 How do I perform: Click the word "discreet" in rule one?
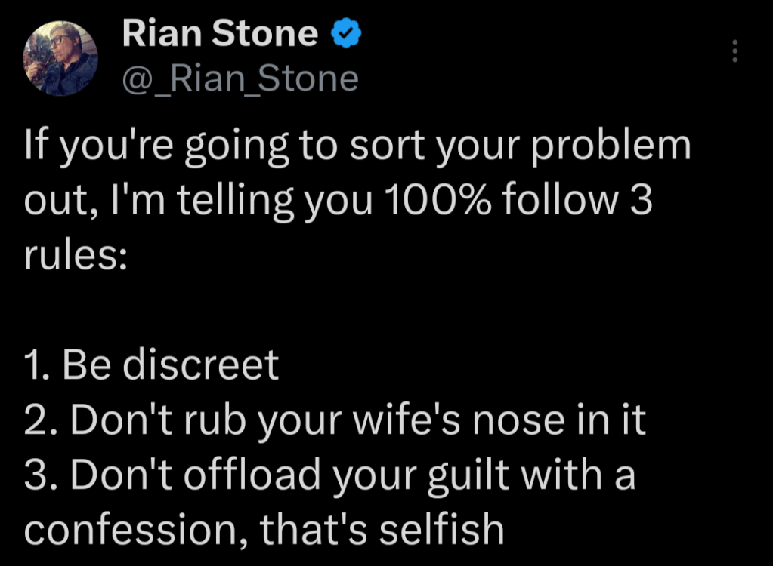201,365
